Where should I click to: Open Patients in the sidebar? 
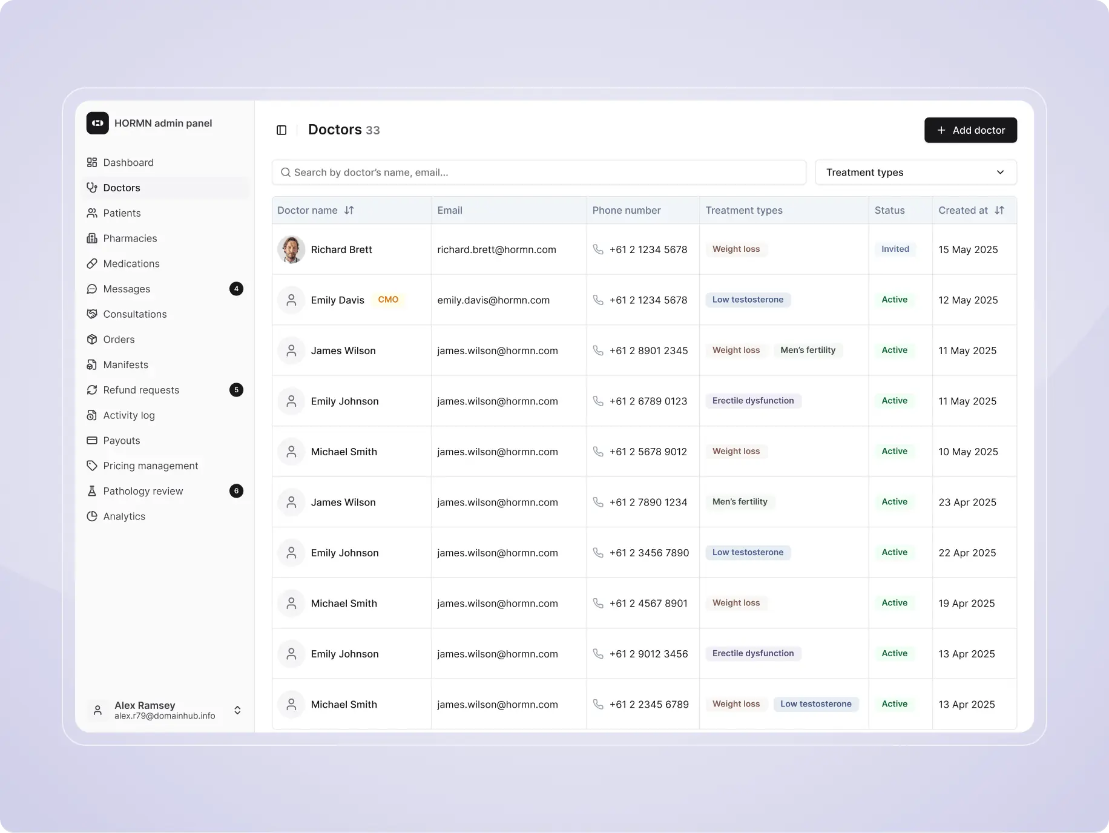[x=122, y=213]
